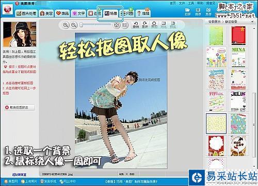Click the blue link under the left panel
This screenshot has height=186, width=258.
pyautogui.click(x=20, y=175)
